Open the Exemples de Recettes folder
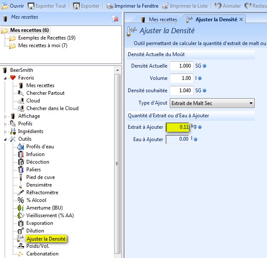The image size is (267, 258). pos(46,38)
